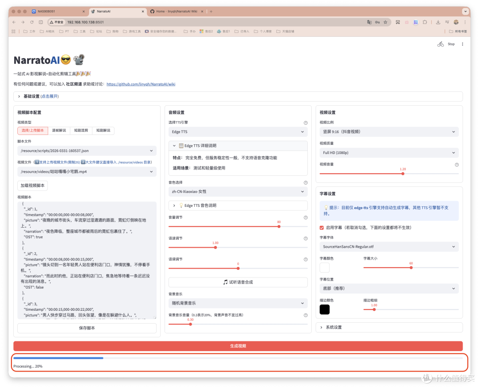Select 选择/上传脚本 video type
This screenshot has height=388, width=479.
tap(33, 131)
